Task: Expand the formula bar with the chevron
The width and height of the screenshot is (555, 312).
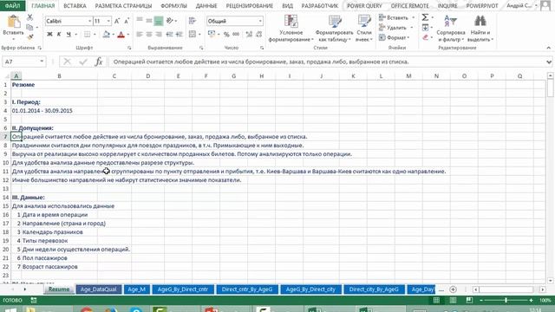Action: point(549,62)
